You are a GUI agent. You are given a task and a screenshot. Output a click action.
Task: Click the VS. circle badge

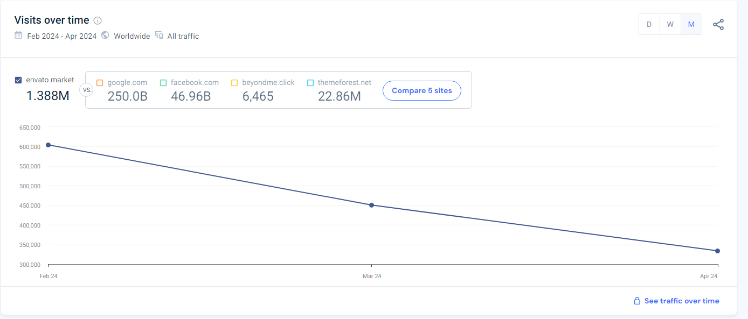click(86, 90)
